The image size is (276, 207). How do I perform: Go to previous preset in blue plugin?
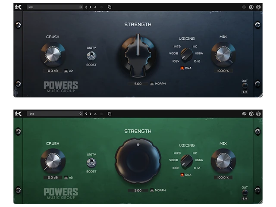coord(86,7)
